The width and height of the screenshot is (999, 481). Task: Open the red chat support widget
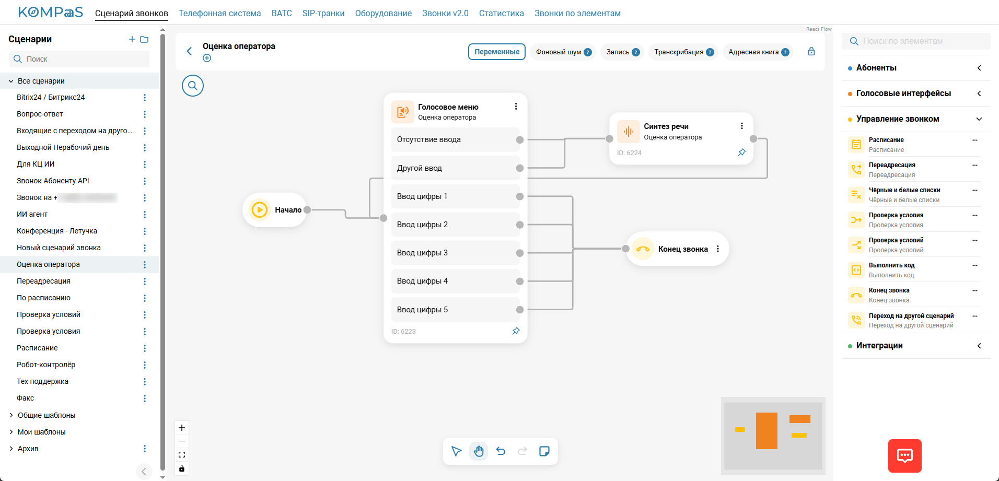coord(905,456)
